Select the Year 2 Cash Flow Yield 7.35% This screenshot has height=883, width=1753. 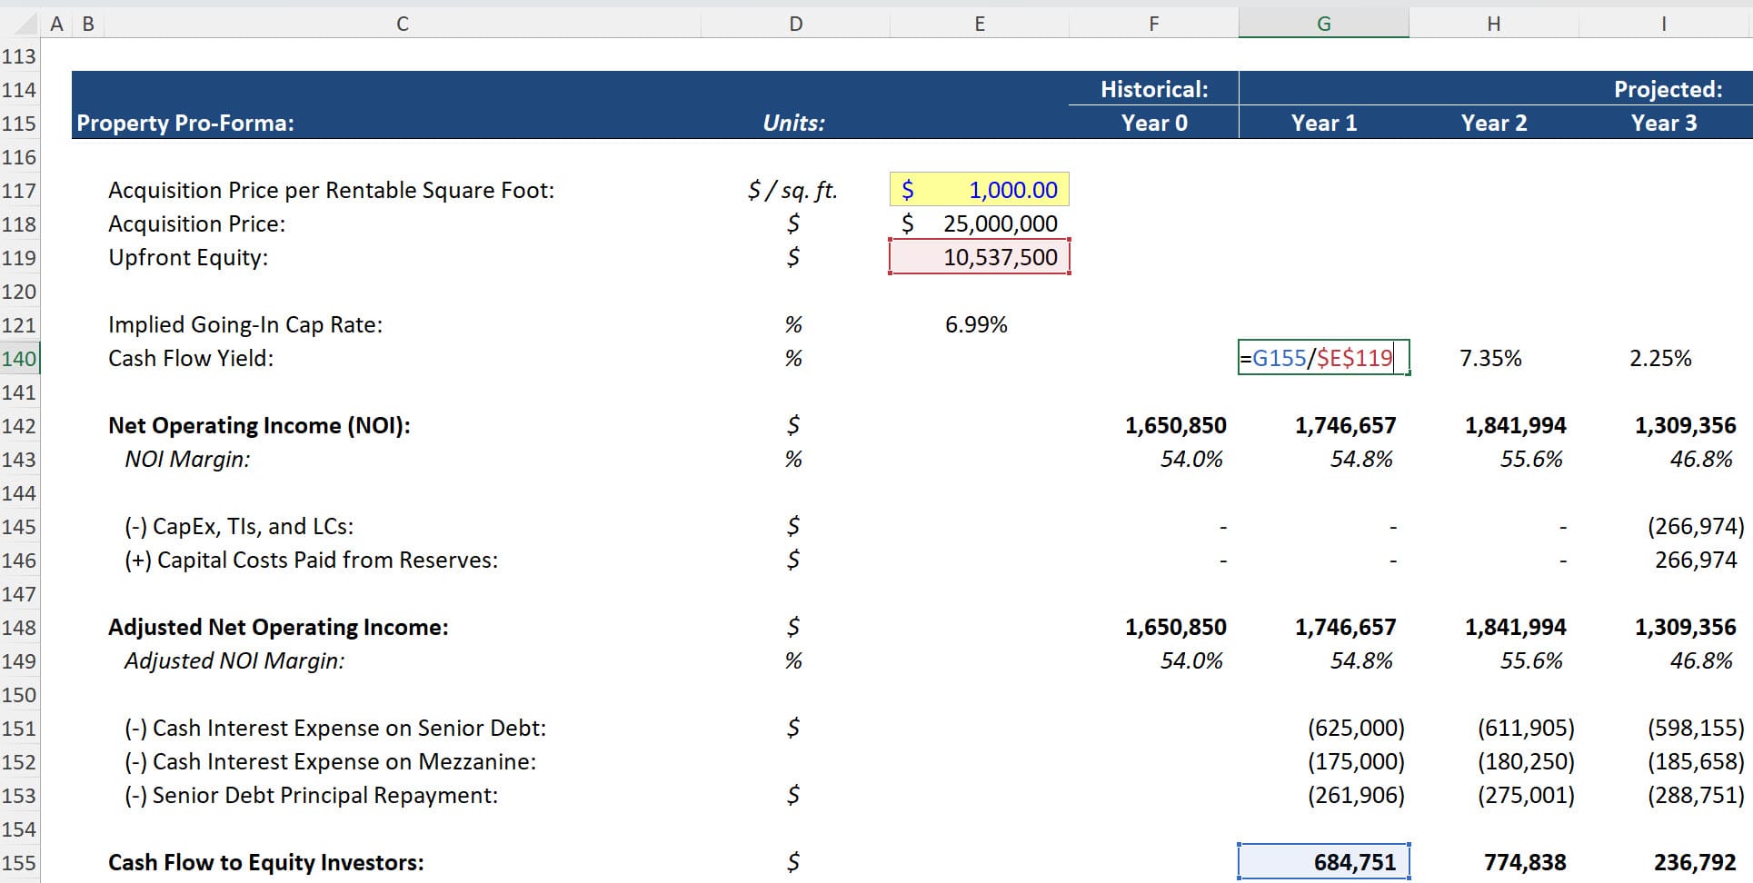(x=1490, y=358)
